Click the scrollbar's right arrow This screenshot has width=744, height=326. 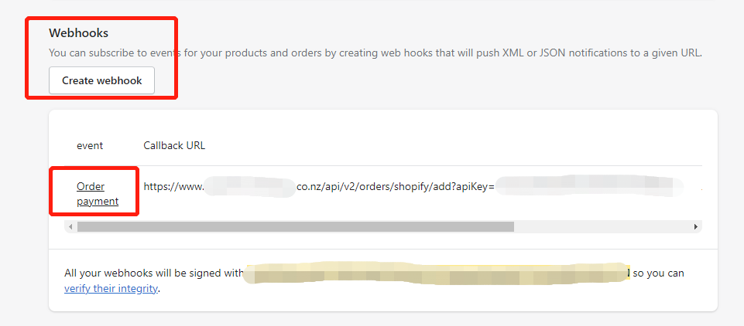pos(695,226)
